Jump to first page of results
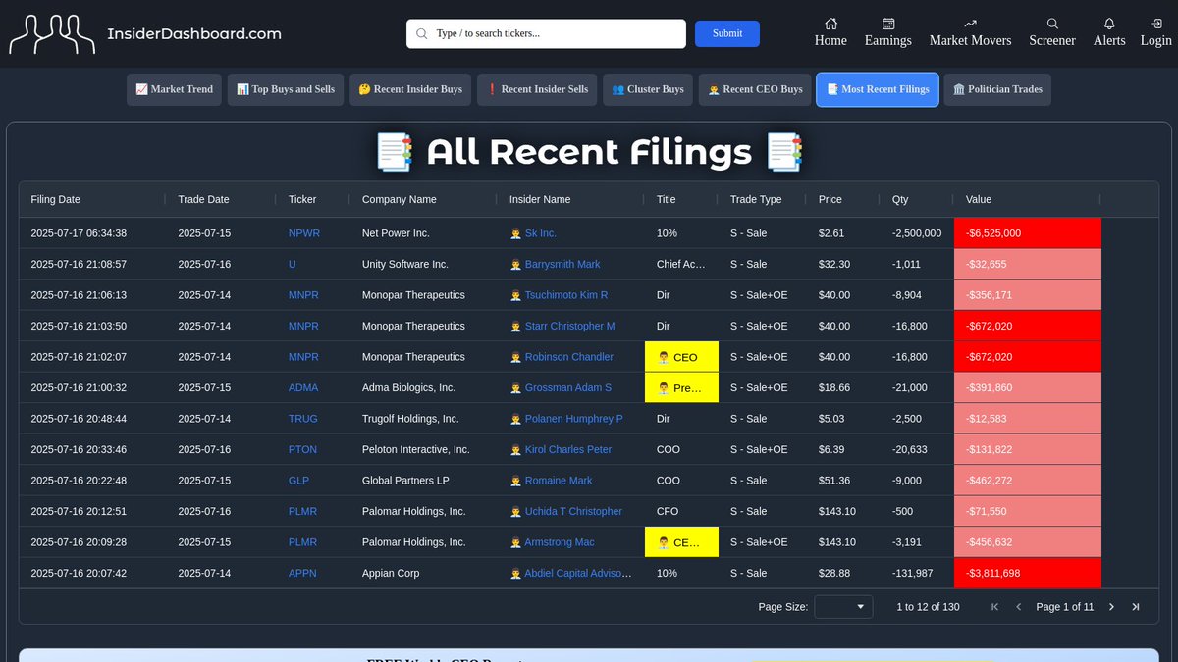This screenshot has width=1178, height=662. point(994,607)
